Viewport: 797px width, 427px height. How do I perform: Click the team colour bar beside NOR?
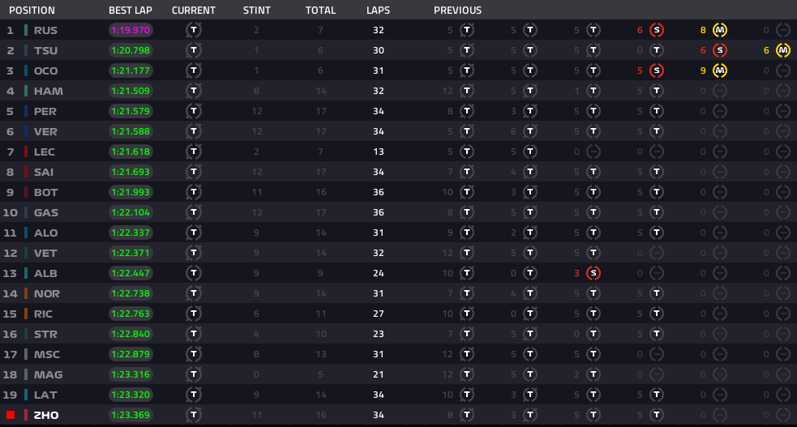click(26, 293)
